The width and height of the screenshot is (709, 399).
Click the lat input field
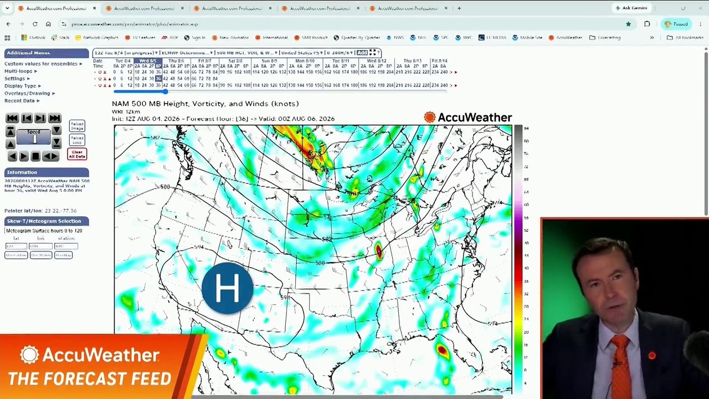pos(16,246)
